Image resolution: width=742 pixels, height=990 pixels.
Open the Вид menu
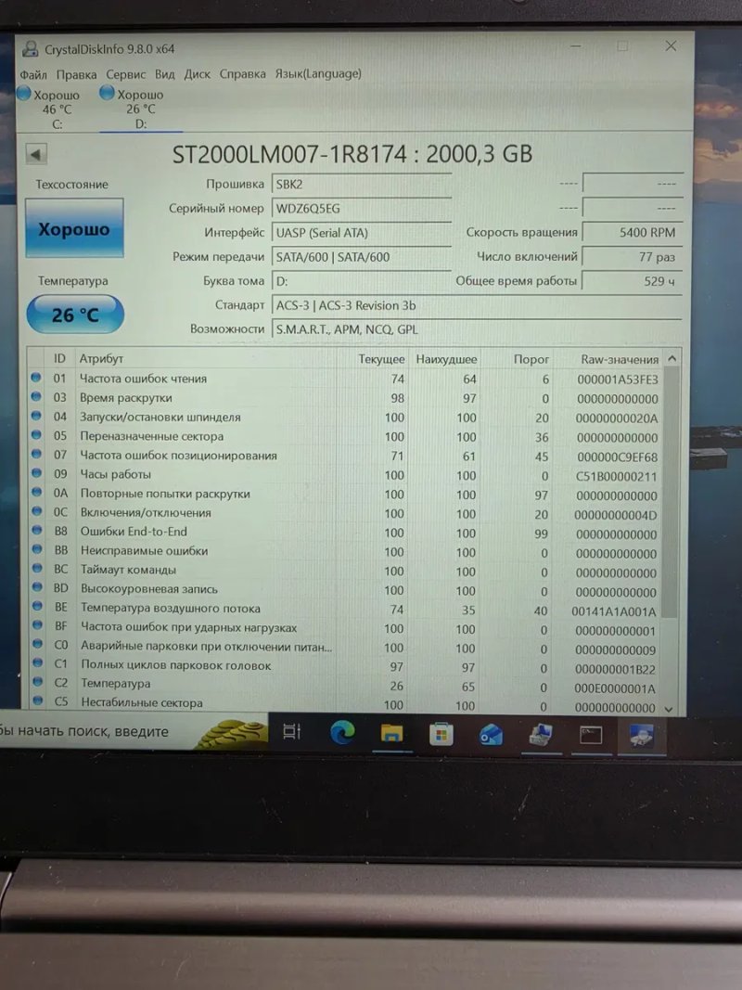coord(165,74)
